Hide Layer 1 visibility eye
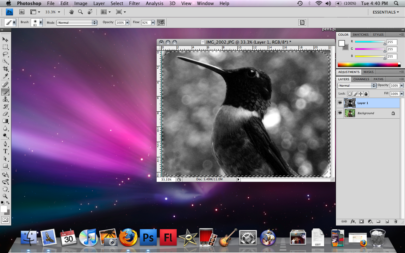Image resolution: width=405 pixels, height=253 pixels. pyautogui.click(x=340, y=103)
